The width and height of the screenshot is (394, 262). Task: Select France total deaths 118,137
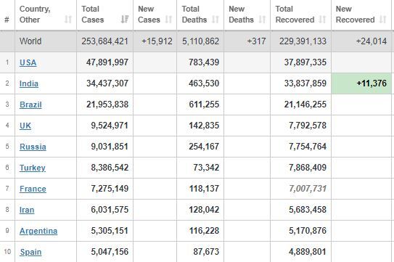tap(204, 189)
